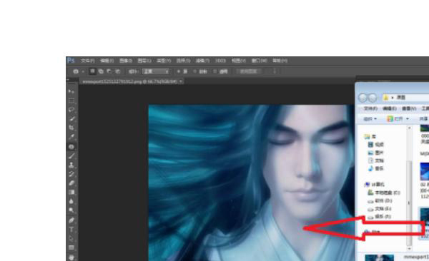Select 库 (Libraries) in Explorer tree

point(370,136)
